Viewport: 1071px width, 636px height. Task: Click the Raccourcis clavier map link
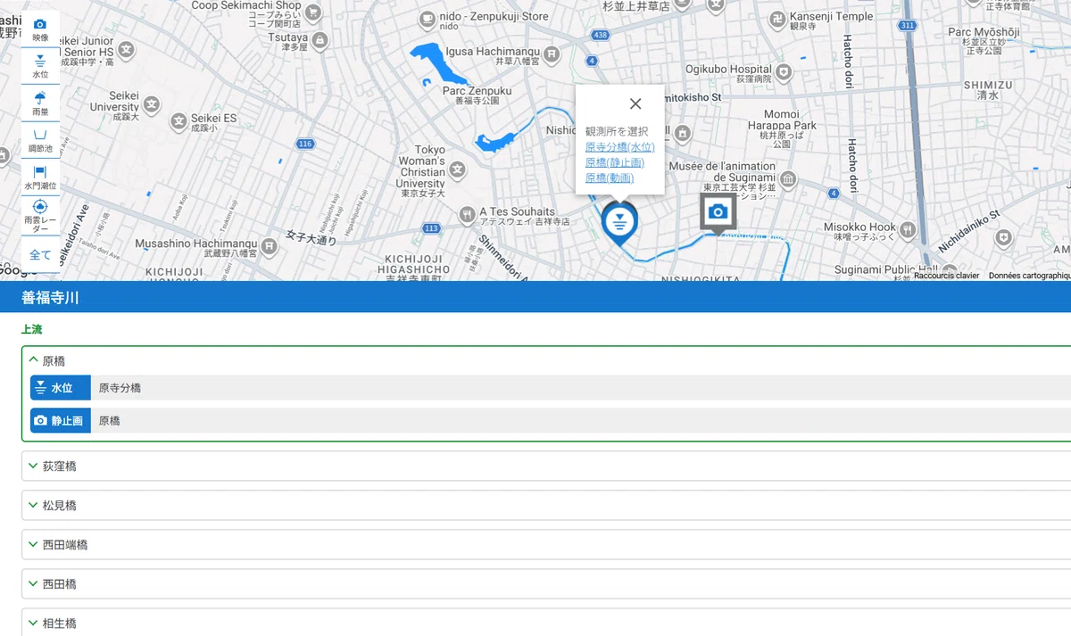[x=946, y=276]
